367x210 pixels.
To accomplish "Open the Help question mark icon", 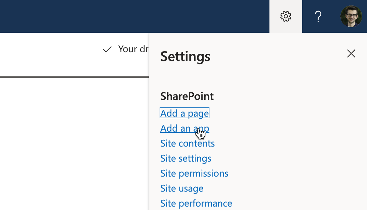I will coord(318,16).
